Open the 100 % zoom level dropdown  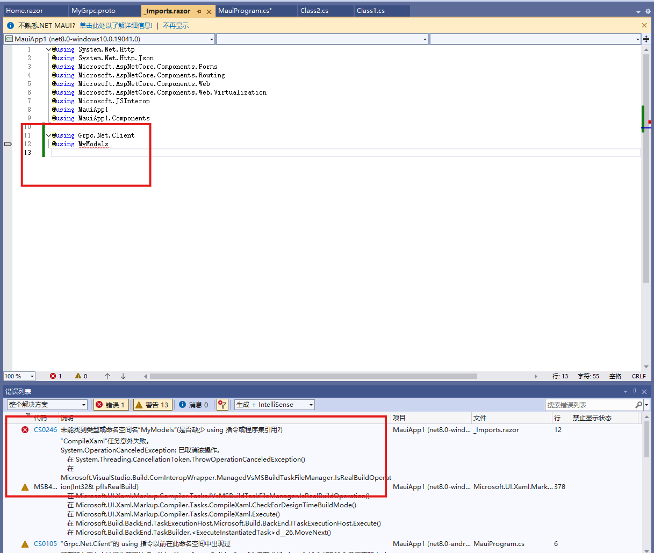pos(19,376)
